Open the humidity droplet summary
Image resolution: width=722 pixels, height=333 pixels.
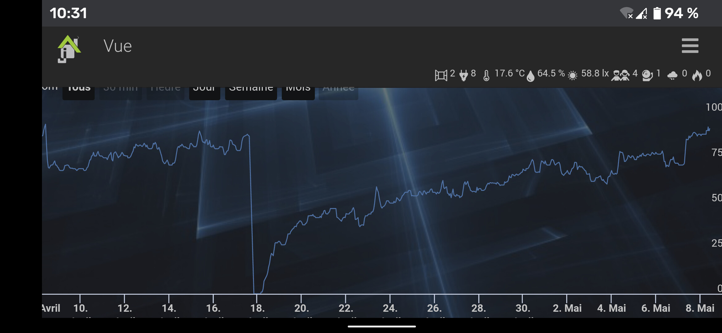pyautogui.click(x=530, y=76)
